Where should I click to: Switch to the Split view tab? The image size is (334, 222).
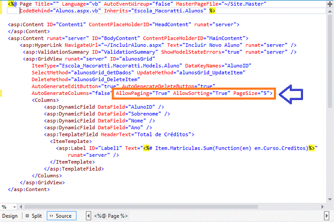click(34, 216)
